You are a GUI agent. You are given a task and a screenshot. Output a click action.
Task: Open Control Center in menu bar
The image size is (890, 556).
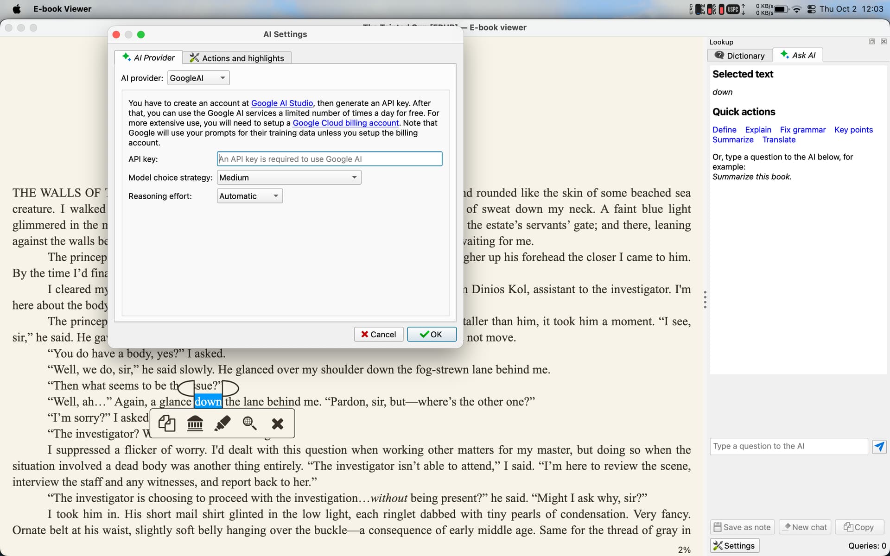[811, 9]
